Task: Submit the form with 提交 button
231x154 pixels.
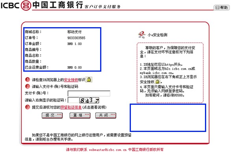Action: (x=52, y=115)
